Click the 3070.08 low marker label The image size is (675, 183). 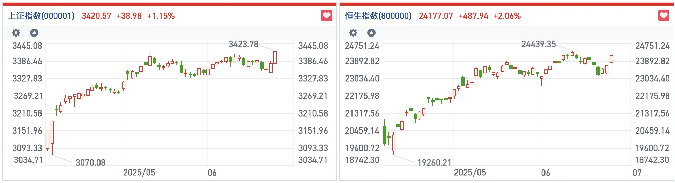pos(90,162)
